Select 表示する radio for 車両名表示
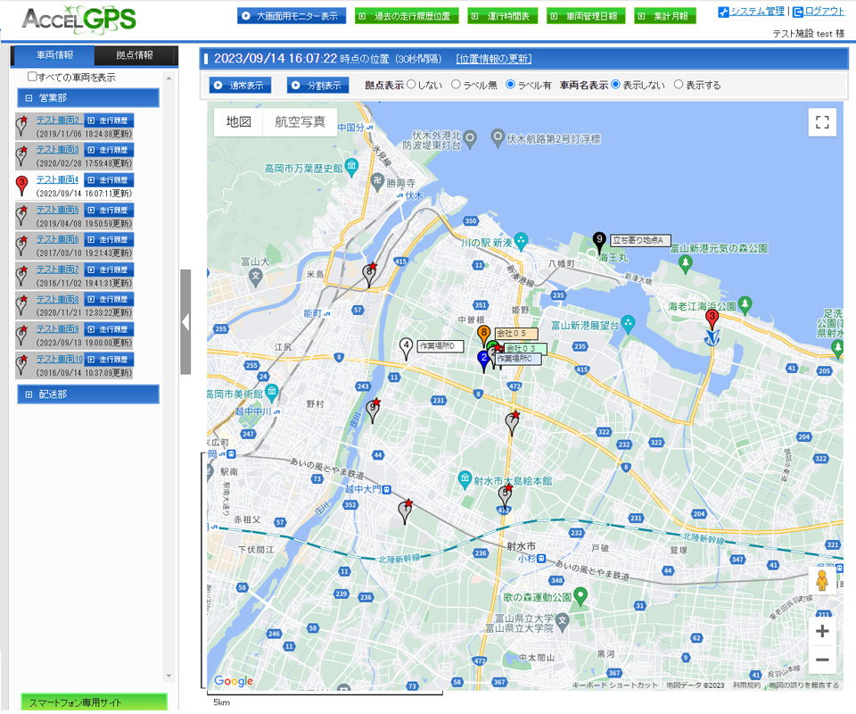This screenshot has width=856, height=714. [679, 85]
